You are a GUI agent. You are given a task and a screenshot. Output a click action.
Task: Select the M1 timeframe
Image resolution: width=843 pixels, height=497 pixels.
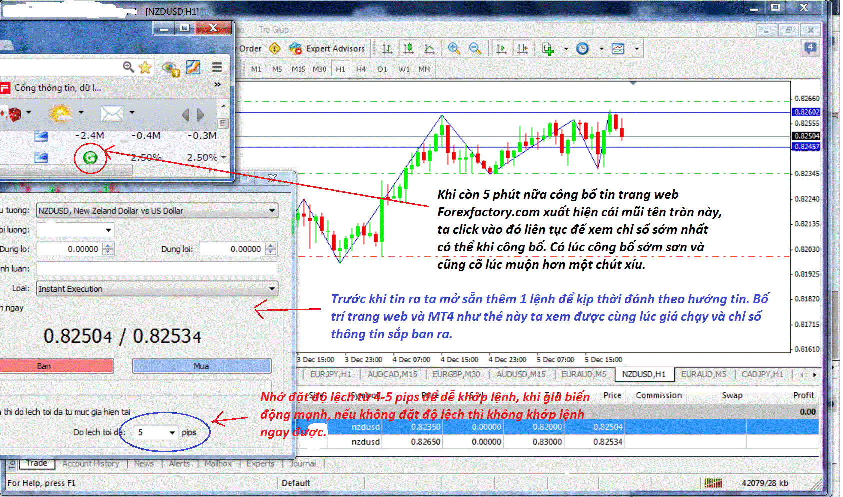[256, 69]
